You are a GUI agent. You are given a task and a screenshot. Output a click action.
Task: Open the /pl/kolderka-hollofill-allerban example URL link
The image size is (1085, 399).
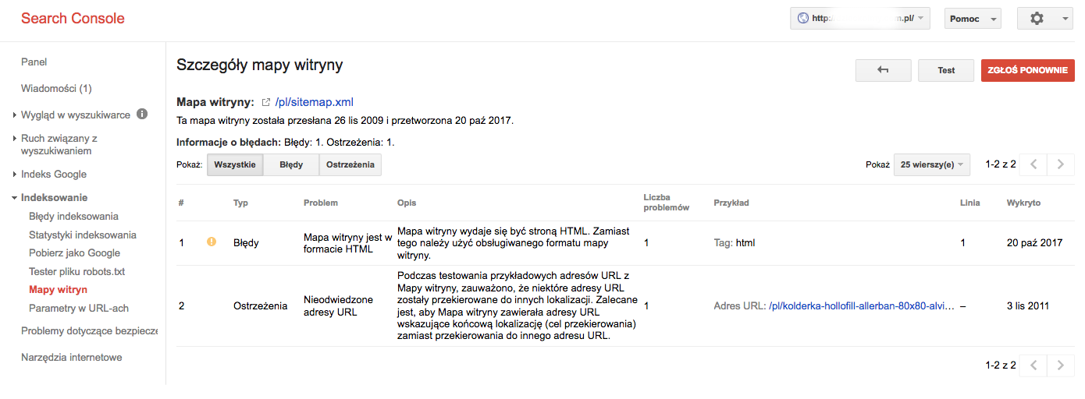(861, 306)
